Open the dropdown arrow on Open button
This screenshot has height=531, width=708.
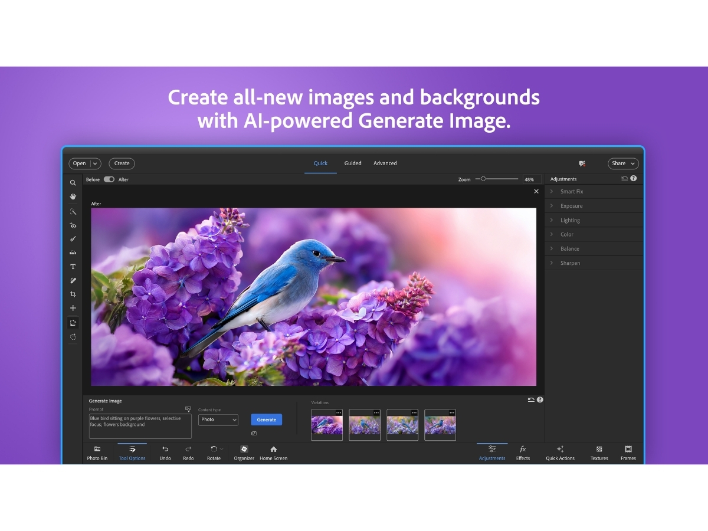point(95,163)
